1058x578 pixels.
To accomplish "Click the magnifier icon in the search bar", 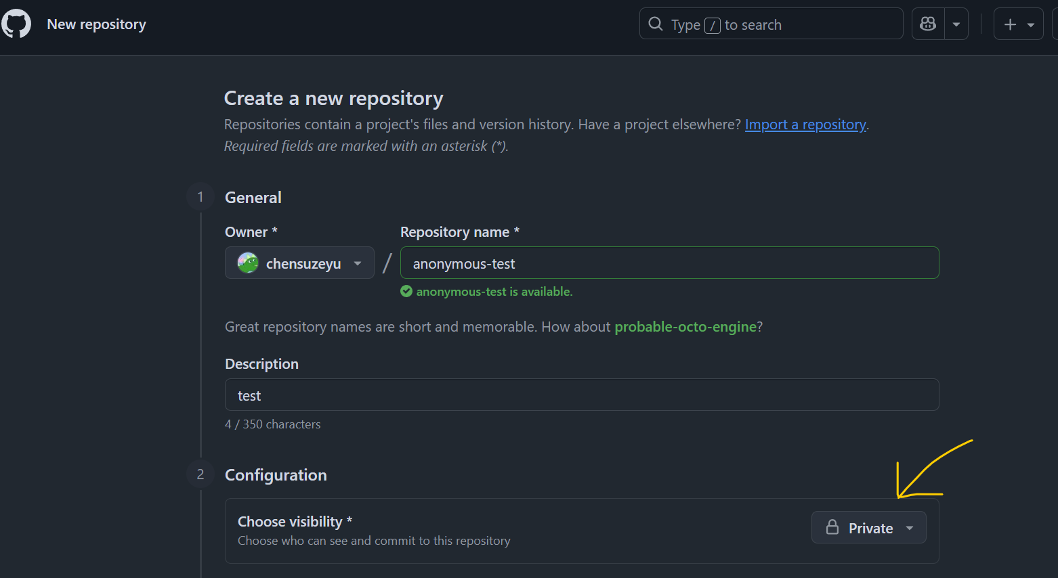I will (655, 23).
